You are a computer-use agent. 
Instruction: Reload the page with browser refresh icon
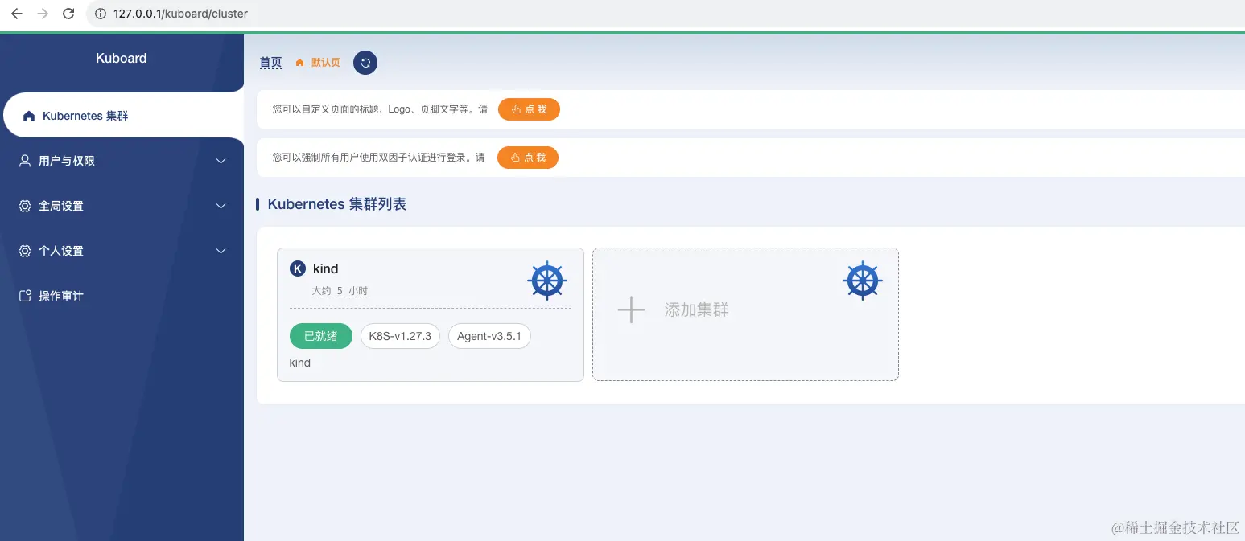pos(68,14)
